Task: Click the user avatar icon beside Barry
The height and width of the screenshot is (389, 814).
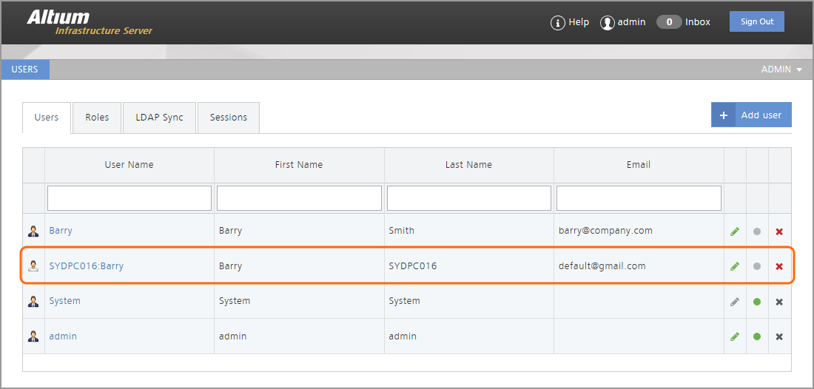Action: coord(33,231)
